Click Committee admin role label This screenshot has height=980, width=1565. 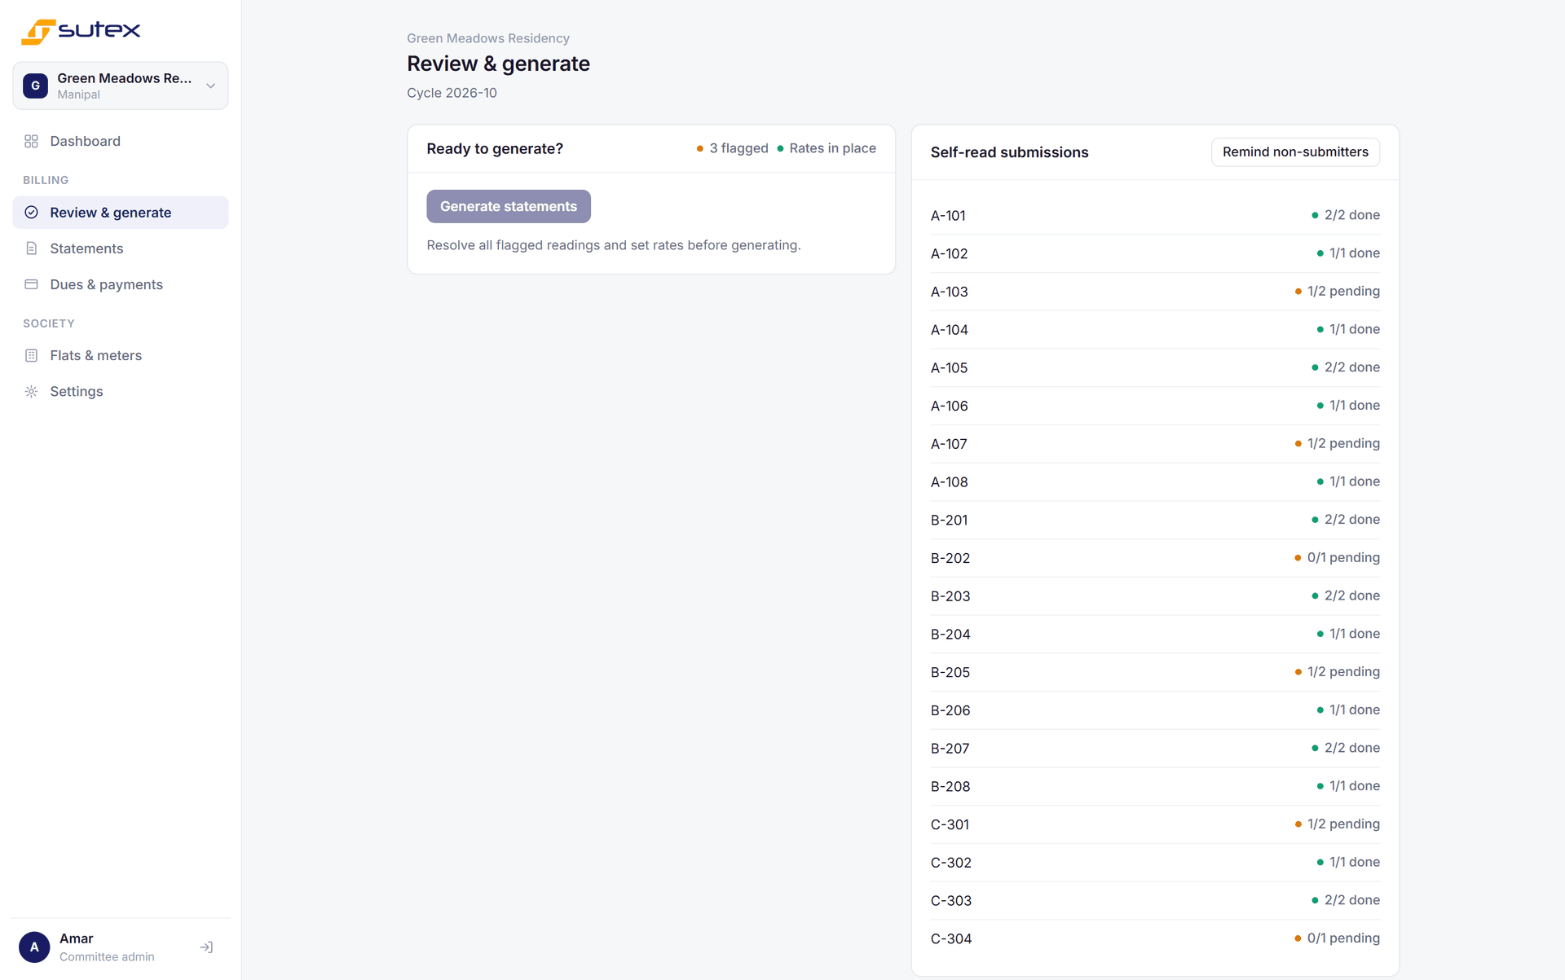click(107, 956)
